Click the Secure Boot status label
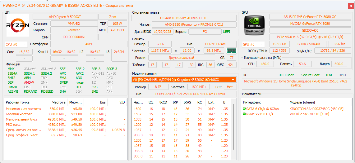Viewport: 355px width, 163px height. (x=310, y=75)
